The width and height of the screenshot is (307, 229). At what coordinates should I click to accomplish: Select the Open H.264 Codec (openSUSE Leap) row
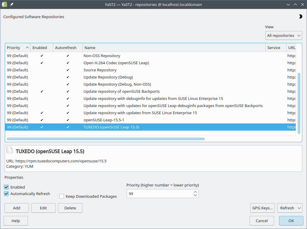pos(150,63)
